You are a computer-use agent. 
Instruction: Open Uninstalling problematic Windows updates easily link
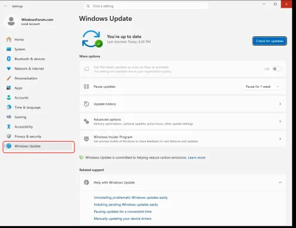[130, 198]
